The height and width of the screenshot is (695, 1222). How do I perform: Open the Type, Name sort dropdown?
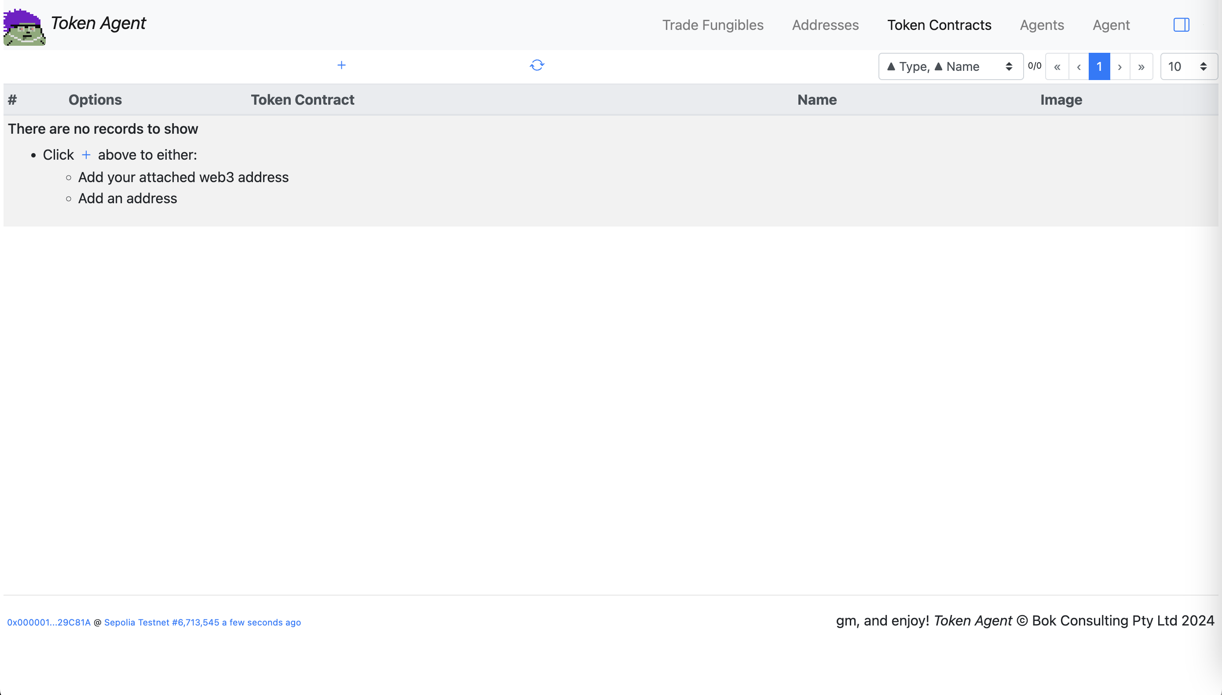coord(951,66)
